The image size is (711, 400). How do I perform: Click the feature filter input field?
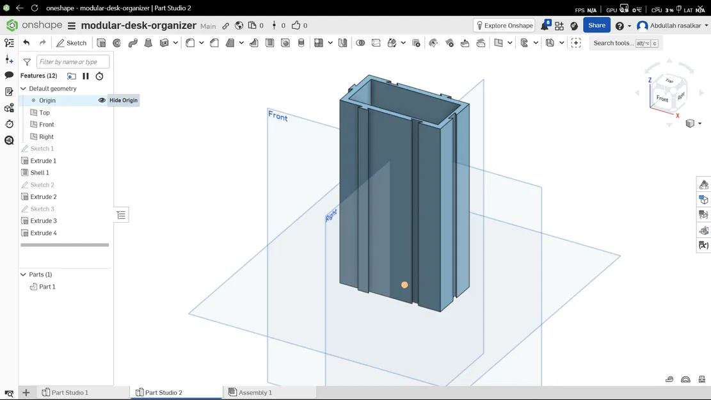click(72, 61)
